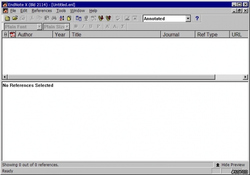
Task: Restore the inner Untitled.enl document window
Action: pos(239,11)
